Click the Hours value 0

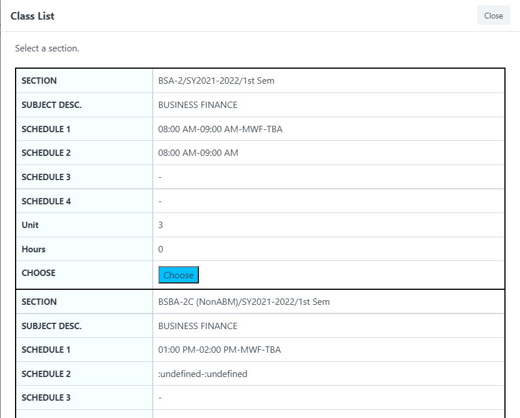click(x=161, y=249)
